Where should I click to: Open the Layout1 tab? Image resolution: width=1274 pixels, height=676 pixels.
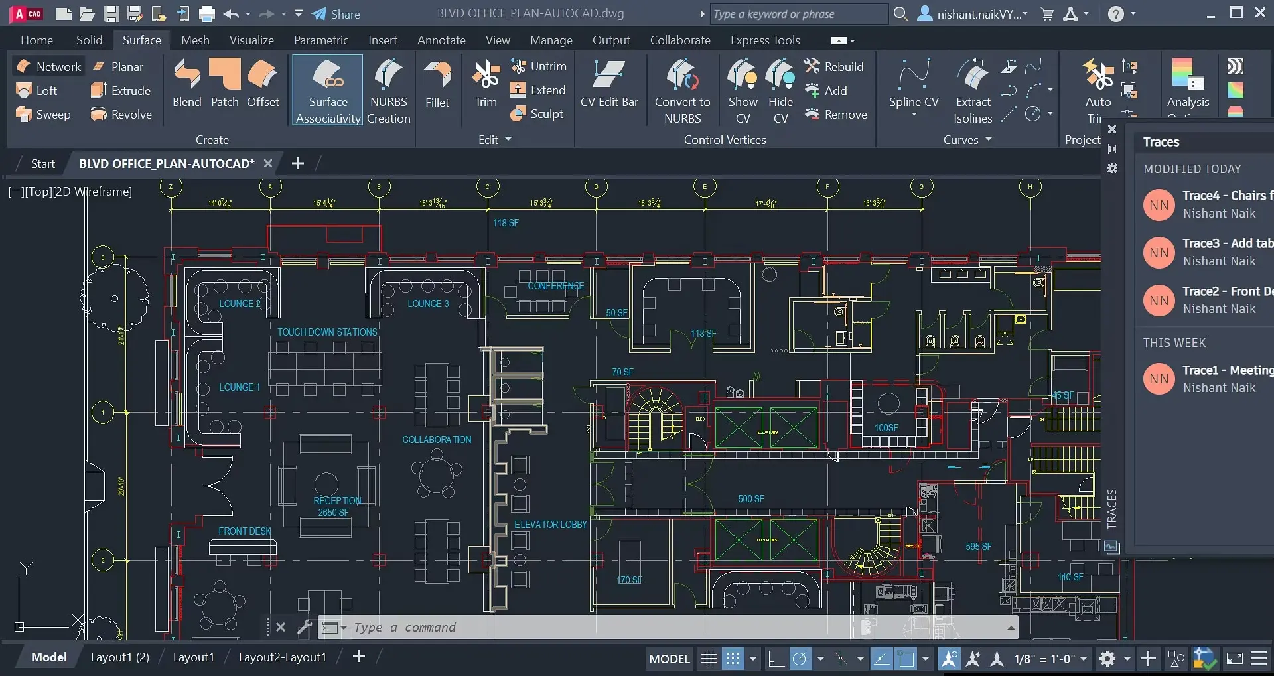(x=193, y=657)
